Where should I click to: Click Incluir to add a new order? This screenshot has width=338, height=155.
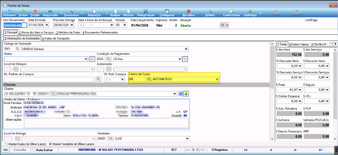pos(23,13)
